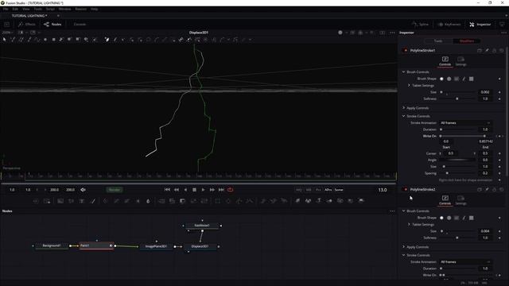Open viewer zoom percentage dropdown
509x286 pixels.
pos(7,33)
